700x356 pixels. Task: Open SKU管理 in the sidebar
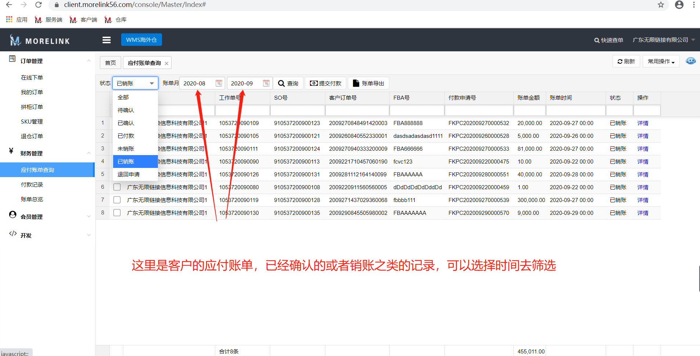click(32, 121)
